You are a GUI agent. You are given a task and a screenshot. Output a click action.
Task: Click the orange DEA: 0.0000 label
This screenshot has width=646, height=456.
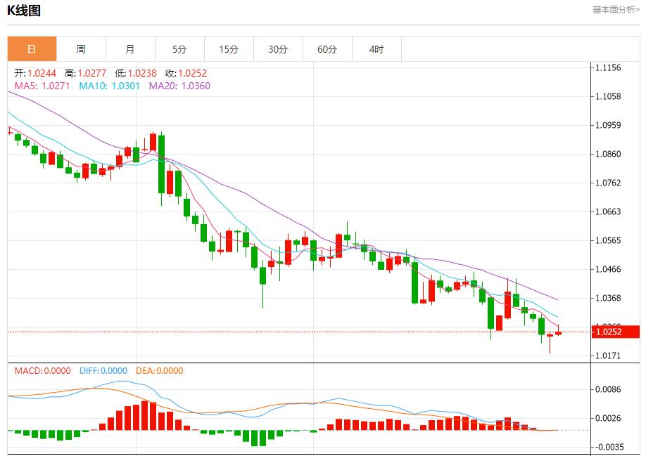159,371
